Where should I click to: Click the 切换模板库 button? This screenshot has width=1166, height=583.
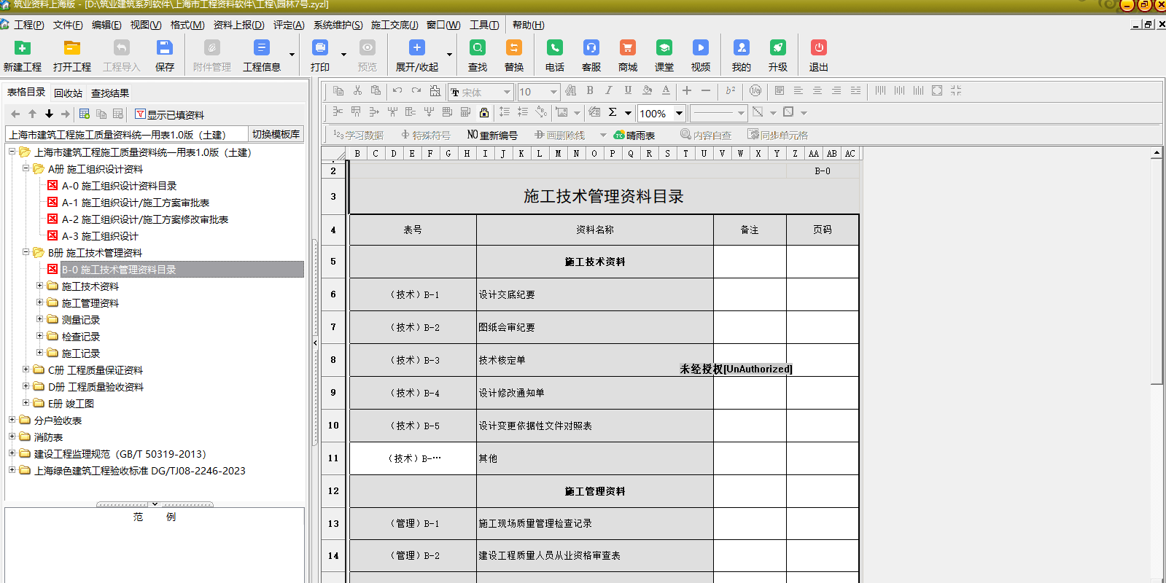coord(276,134)
